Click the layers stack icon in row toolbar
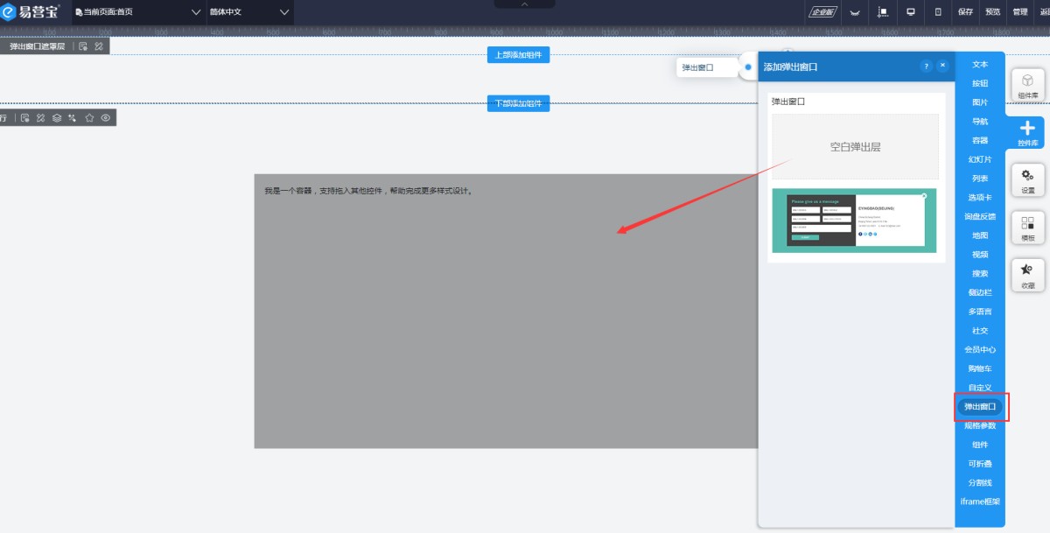Screen dimensions: 1050x533 [x=57, y=117]
